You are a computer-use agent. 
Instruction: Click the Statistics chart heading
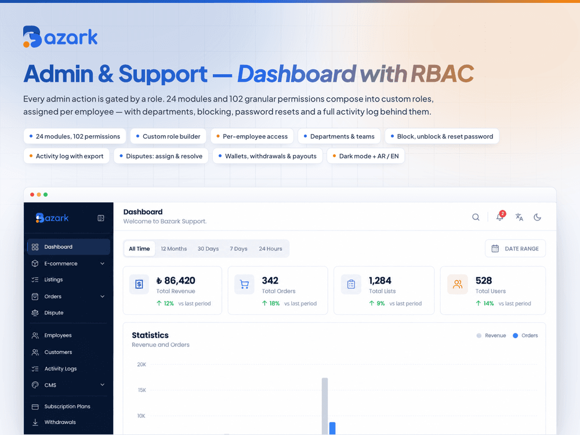click(150, 335)
